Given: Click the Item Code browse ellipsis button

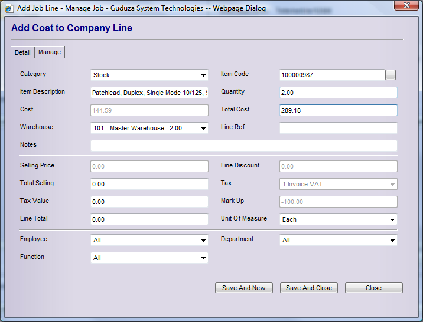Looking at the screenshot, I should [x=390, y=75].
